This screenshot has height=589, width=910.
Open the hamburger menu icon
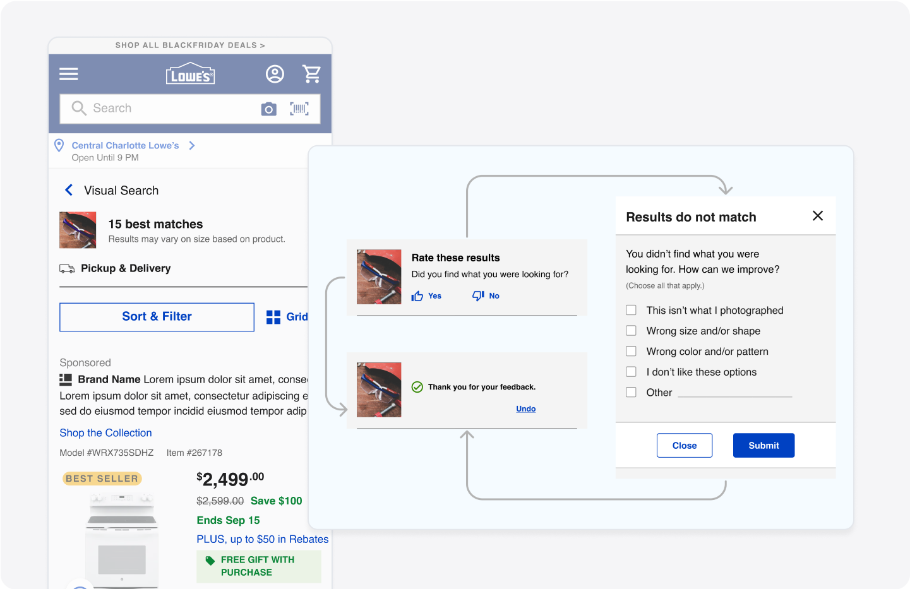[69, 74]
